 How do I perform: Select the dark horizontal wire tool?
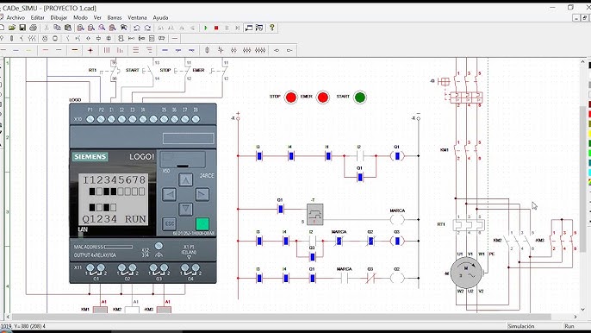[75, 50]
